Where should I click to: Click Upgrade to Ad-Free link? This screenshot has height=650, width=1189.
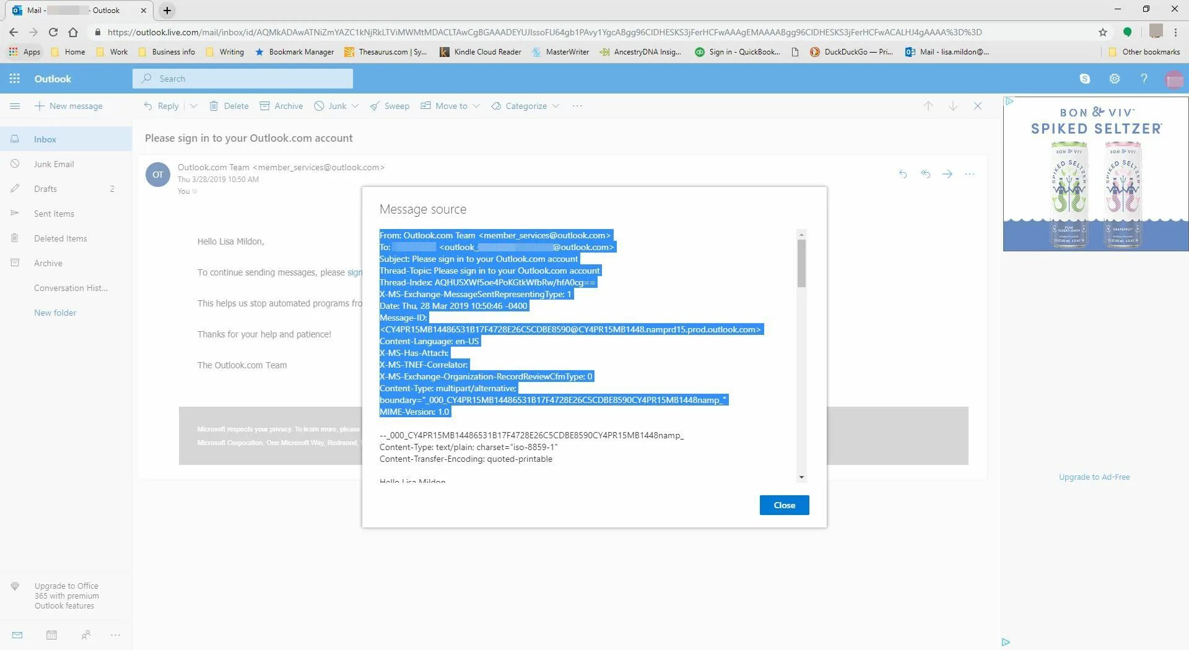[1094, 477]
